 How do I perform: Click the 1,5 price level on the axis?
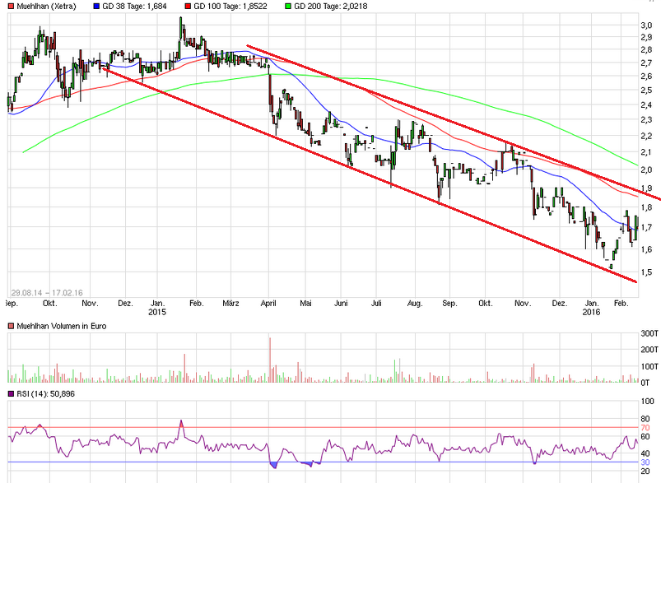[647, 272]
